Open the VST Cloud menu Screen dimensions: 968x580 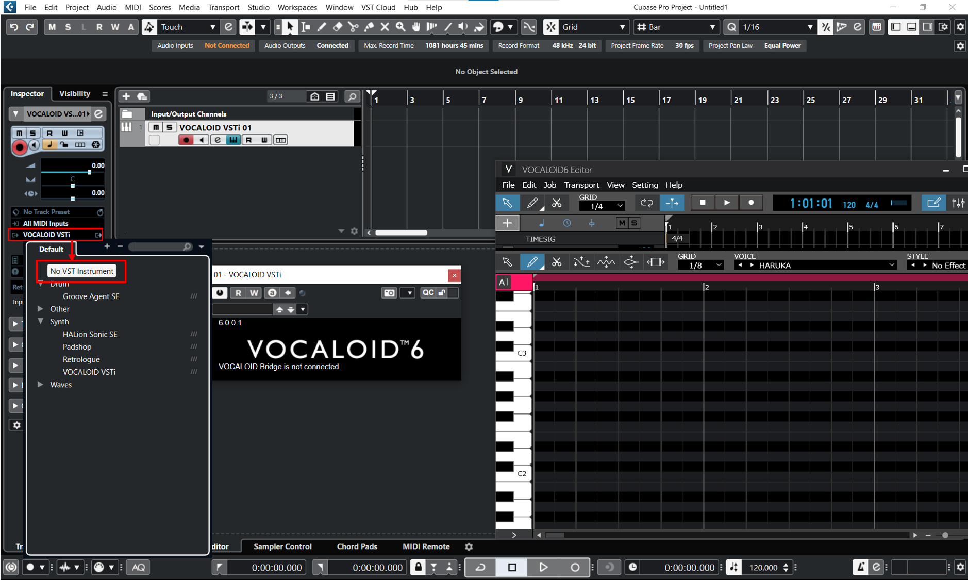(378, 7)
